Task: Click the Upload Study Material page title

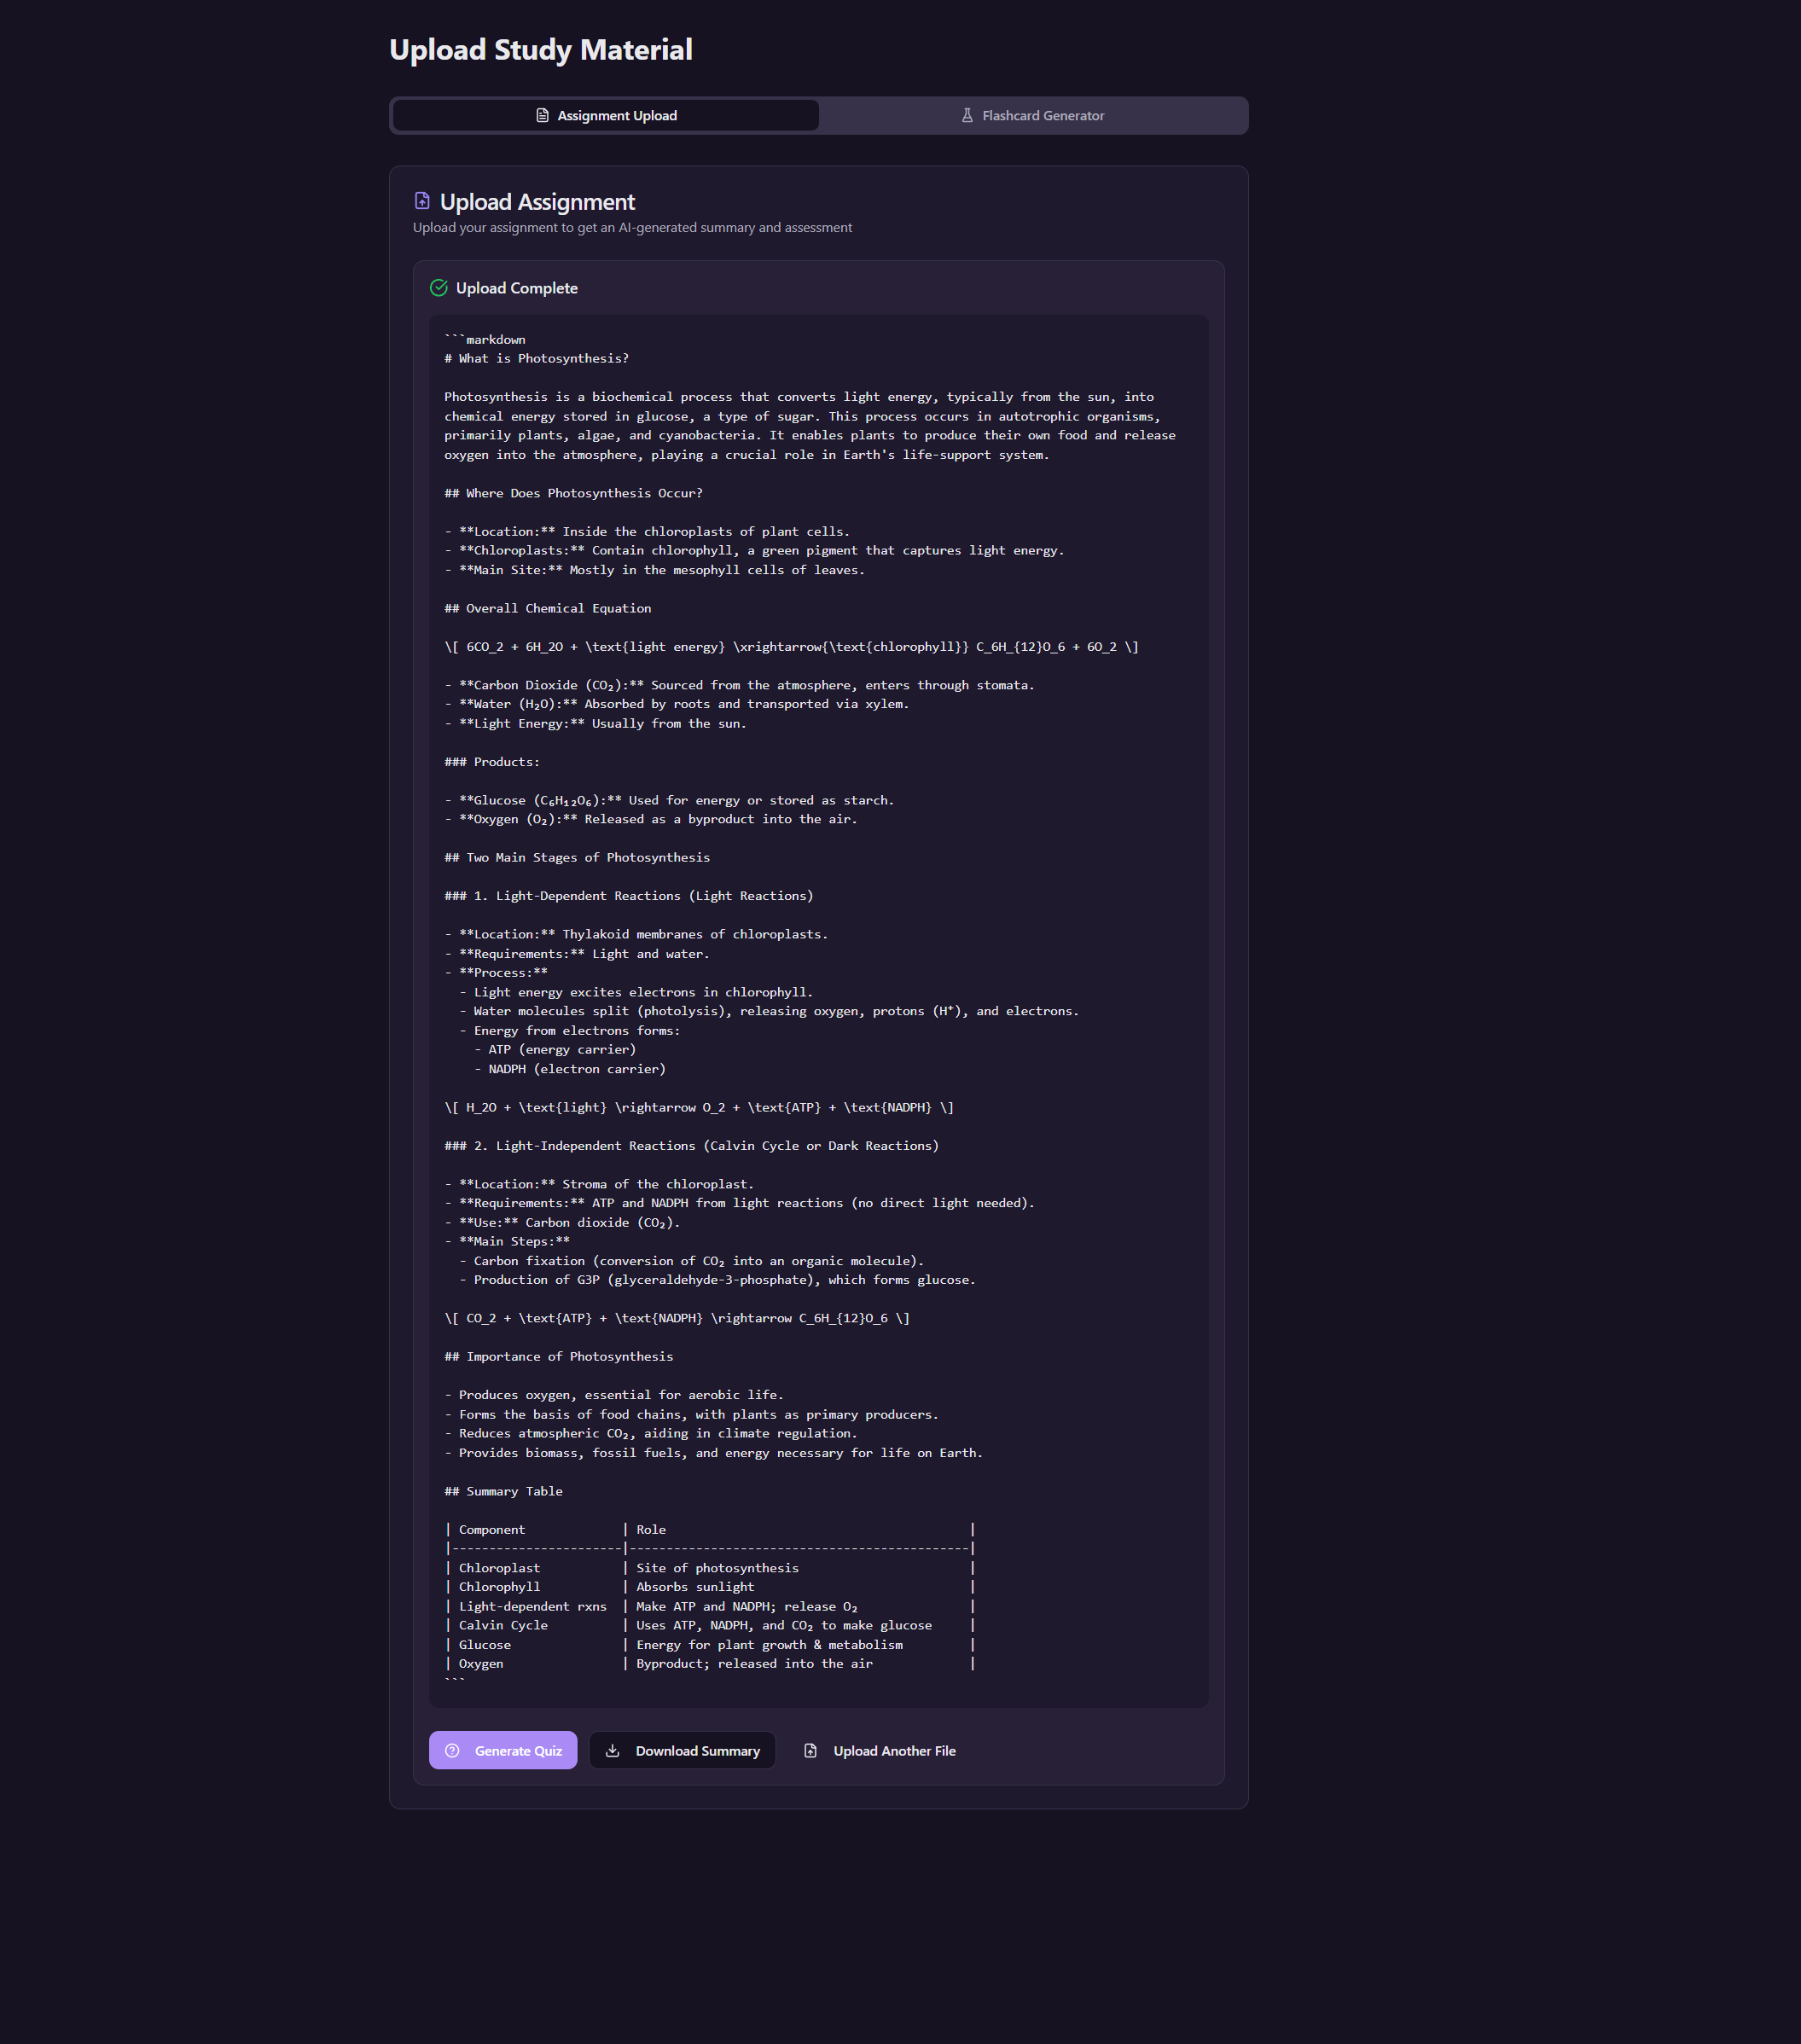Action: click(x=540, y=50)
